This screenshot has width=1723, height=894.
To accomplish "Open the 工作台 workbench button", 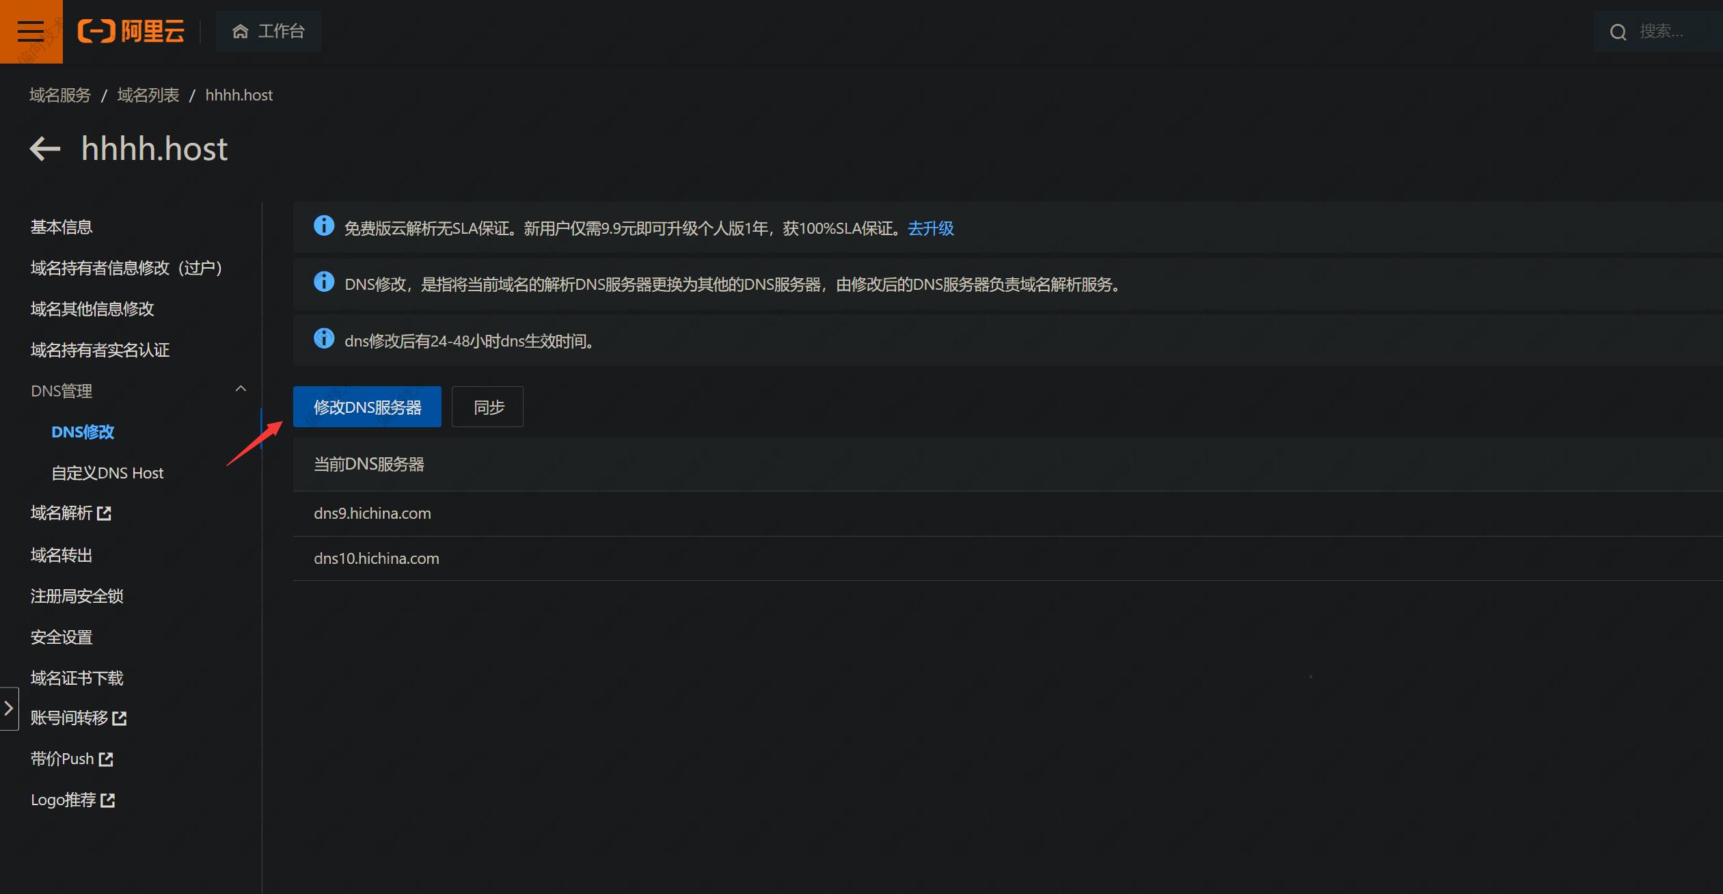I will (269, 31).
